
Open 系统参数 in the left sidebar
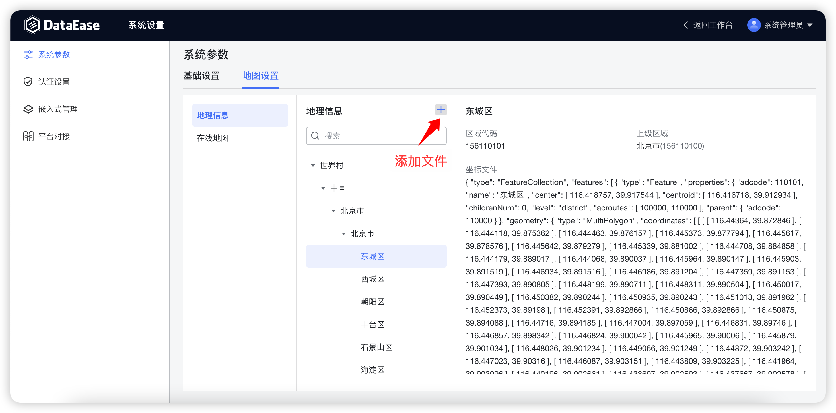click(54, 55)
